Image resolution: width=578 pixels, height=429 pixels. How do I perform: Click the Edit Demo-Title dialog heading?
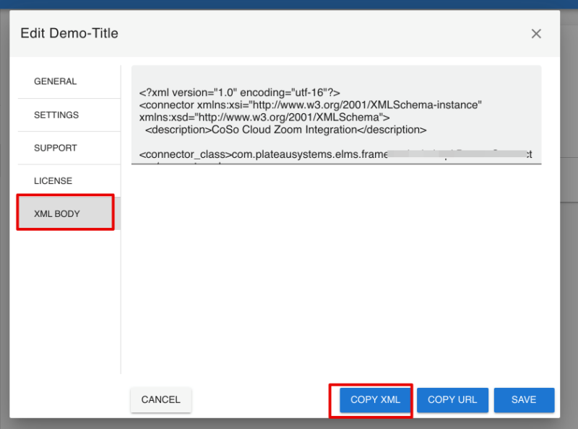pyautogui.click(x=69, y=33)
